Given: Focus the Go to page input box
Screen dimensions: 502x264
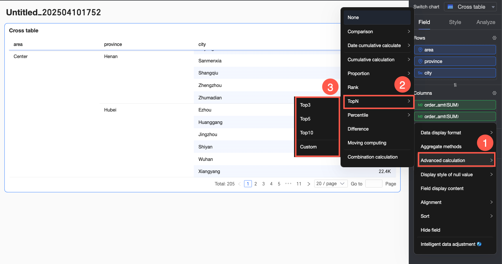Looking at the screenshot, I should (x=374, y=184).
